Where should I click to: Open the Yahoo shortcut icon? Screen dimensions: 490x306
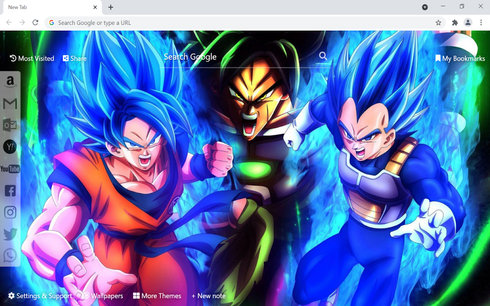tap(10, 147)
